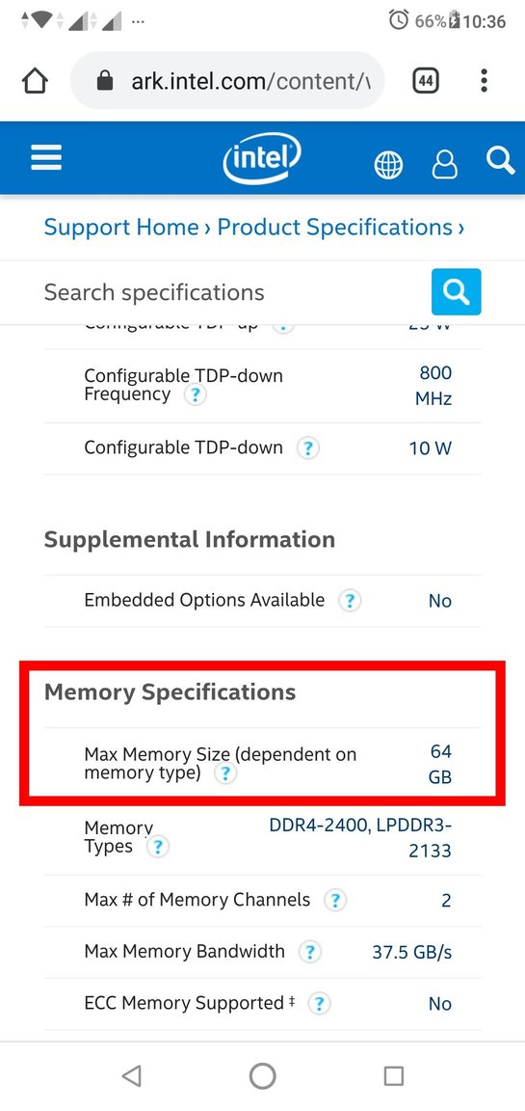
Task: Click the blue search specifications button
Action: (x=457, y=291)
